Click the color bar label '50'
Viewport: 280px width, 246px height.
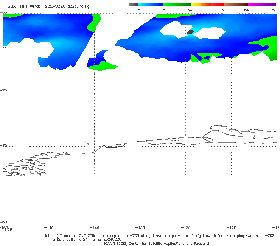224,10
